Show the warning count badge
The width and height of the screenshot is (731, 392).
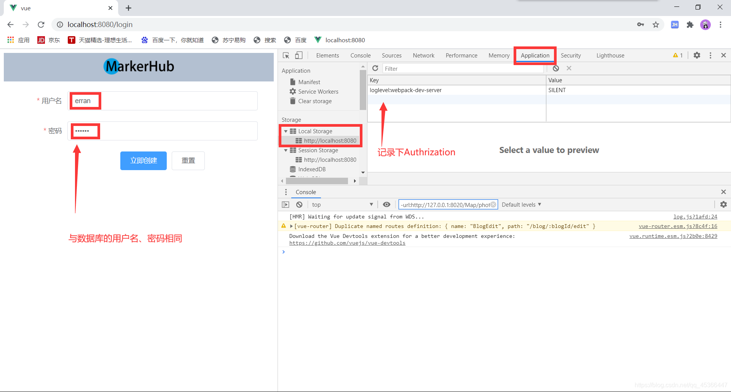[678, 55]
